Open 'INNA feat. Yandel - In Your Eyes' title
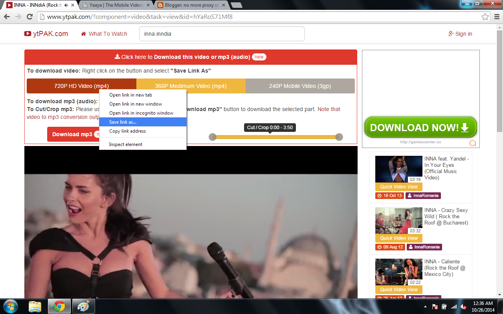503x314 pixels. (447, 168)
